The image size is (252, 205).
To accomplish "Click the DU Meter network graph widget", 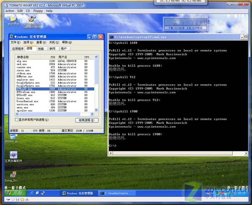I will (x=185, y=23).
